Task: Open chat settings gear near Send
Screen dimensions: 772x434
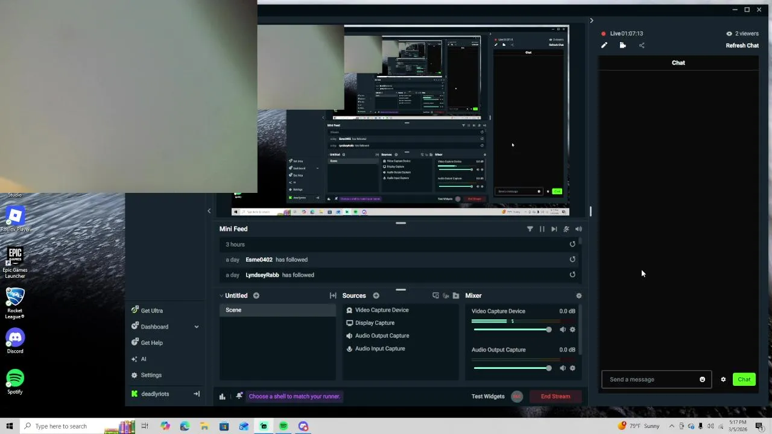Action: pyautogui.click(x=723, y=379)
